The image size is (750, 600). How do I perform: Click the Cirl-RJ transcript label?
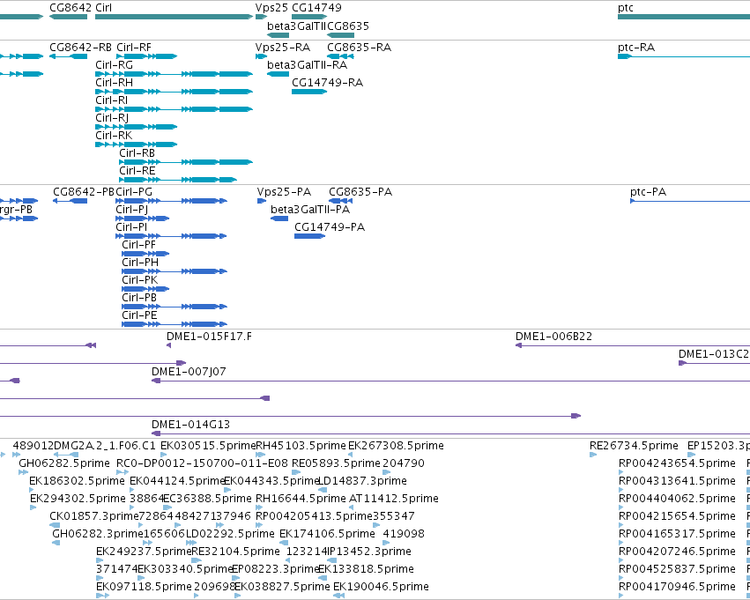click(x=112, y=118)
